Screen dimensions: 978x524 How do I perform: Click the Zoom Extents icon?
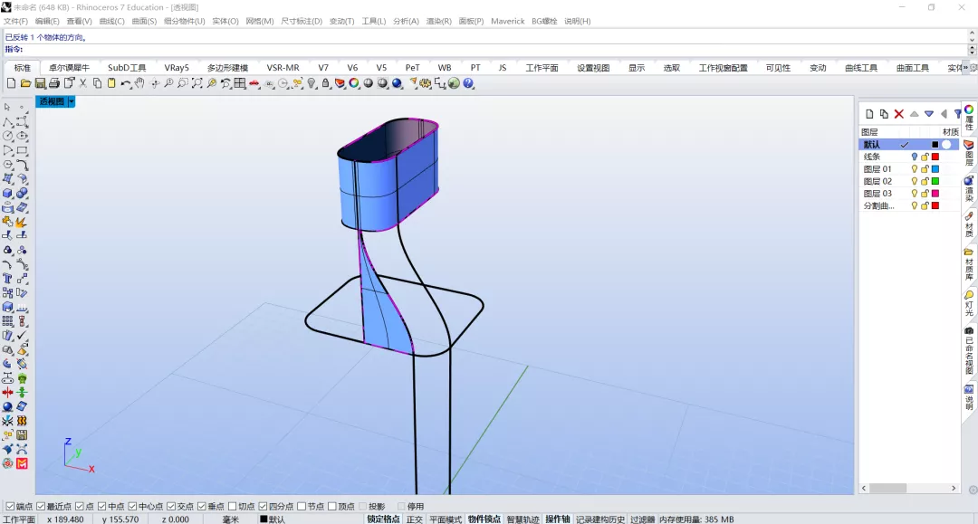point(197,83)
